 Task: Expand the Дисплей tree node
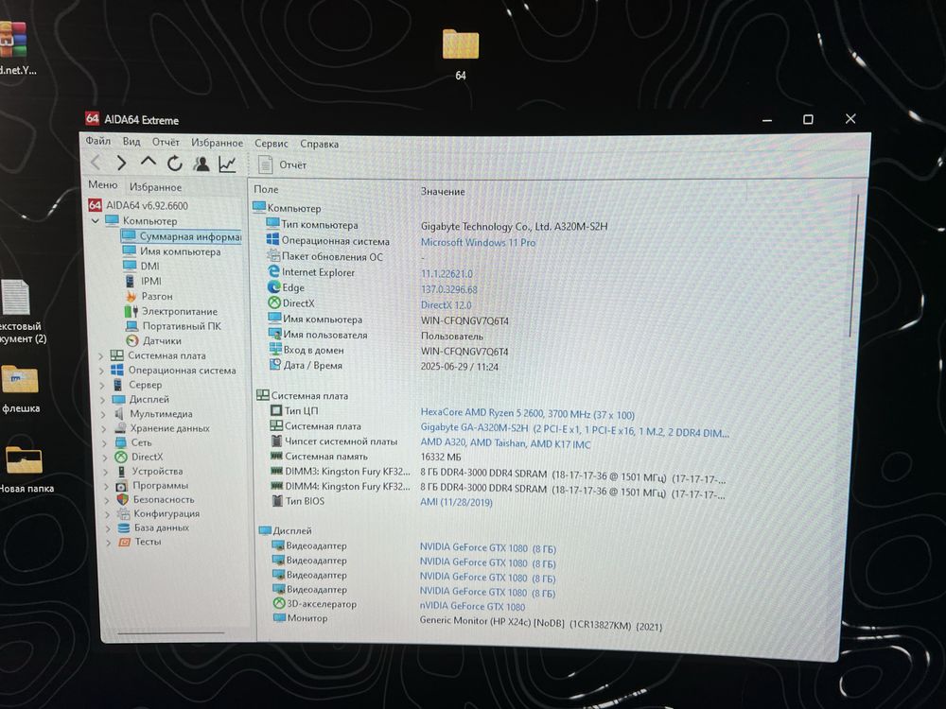(x=102, y=399)
